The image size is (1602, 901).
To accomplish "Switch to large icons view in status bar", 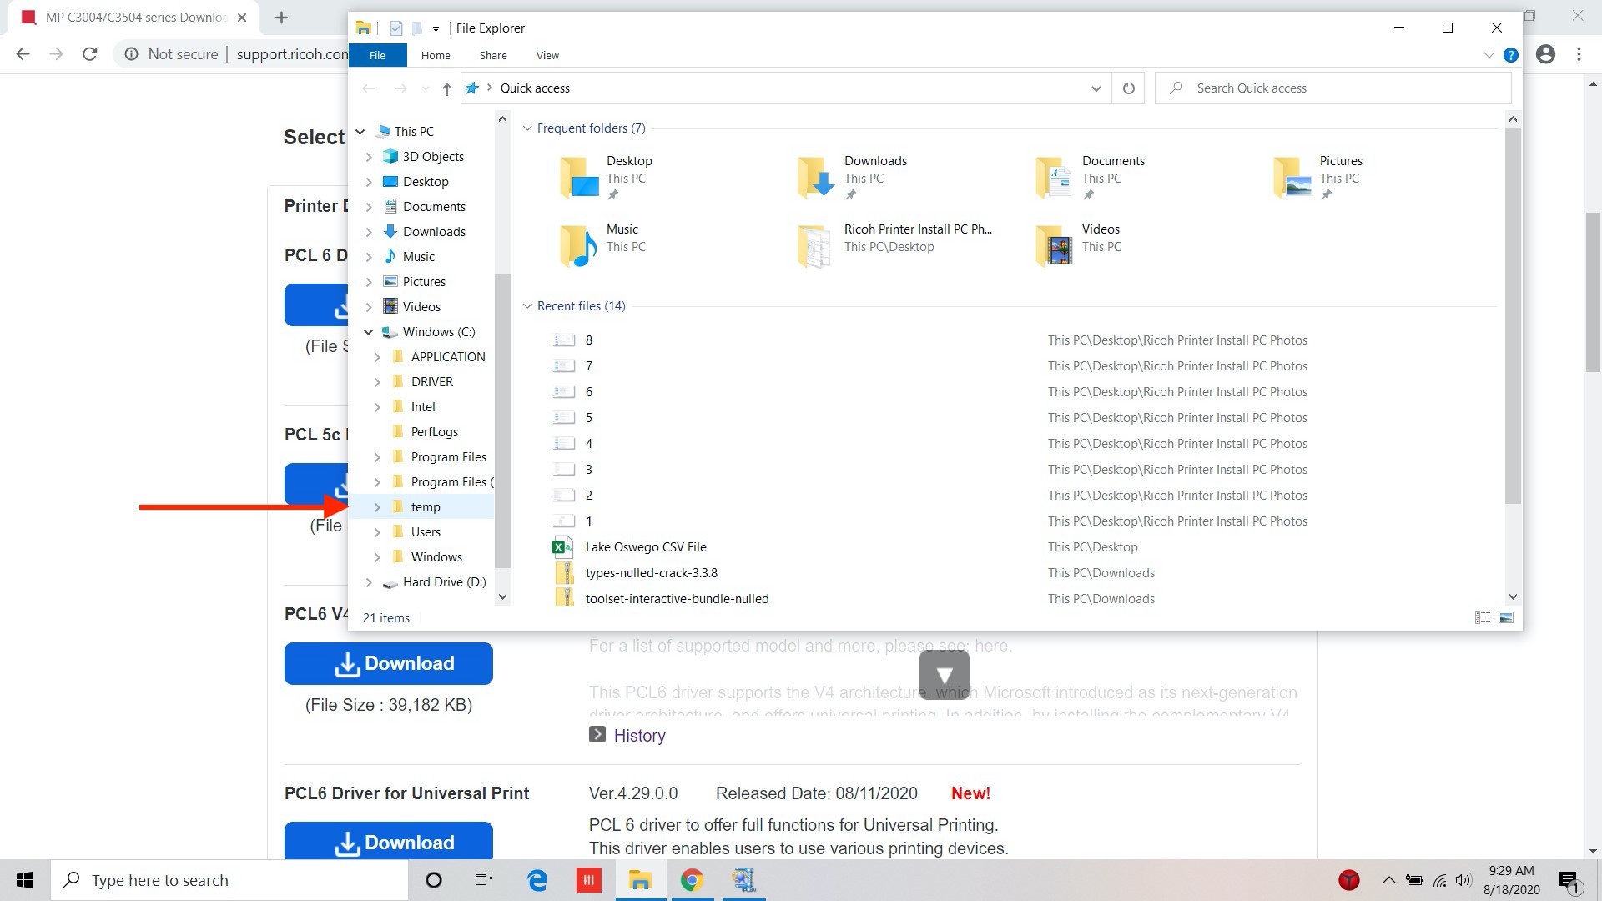I will 1506,617.
